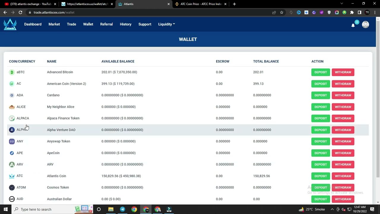This screenshot has width=380, height=214.
Task: Expand the Liquidity dropdown menu
Action: pyautogui.click(x=167, y=24)
